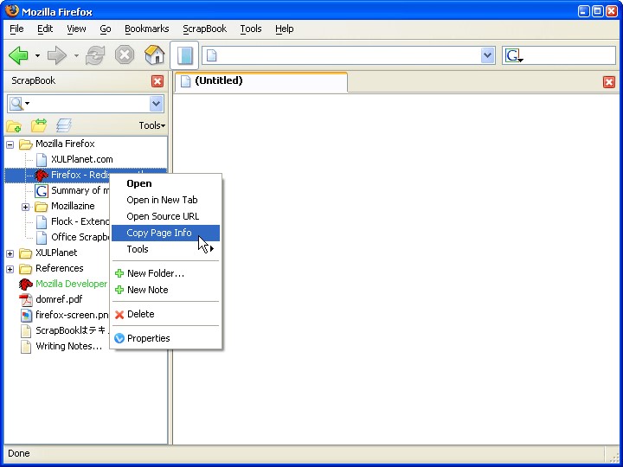This screenshot has height=467, width=623.
Task: Toggle the ScrapBook sidebar toolbar button
Action: (184, 56)
